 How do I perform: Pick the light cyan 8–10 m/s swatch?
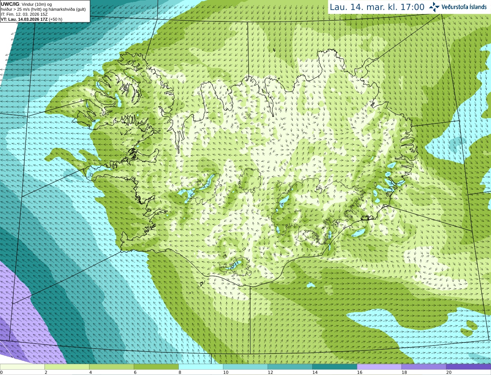pyautogui.click(x=201, y=367)
